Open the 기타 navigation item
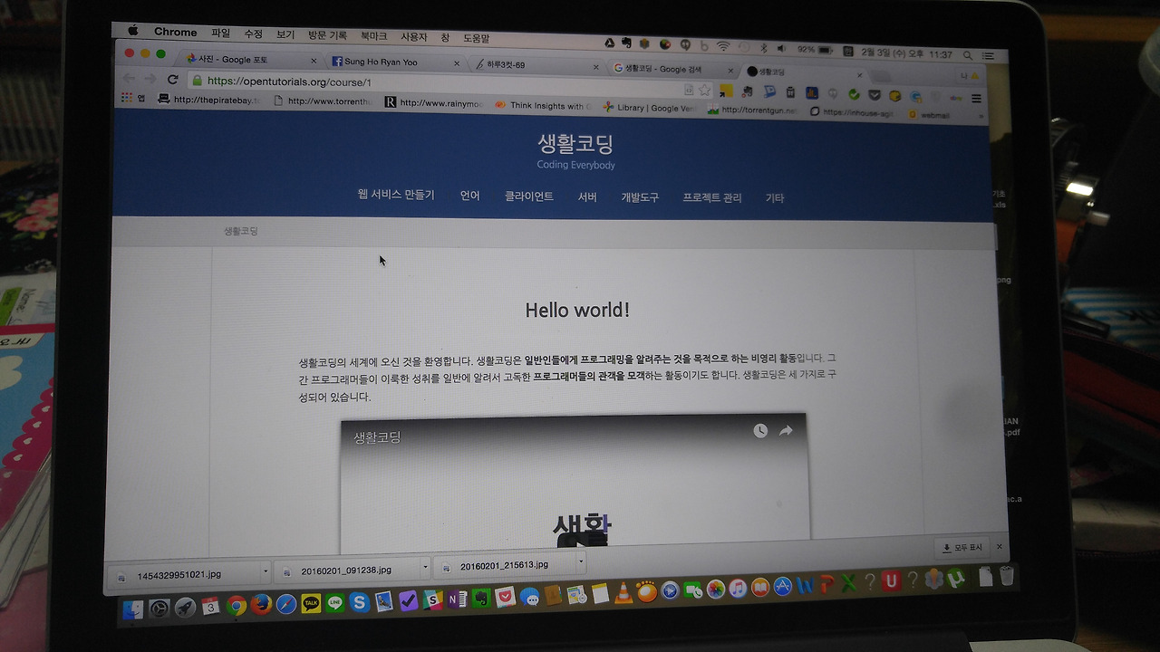Image resolution: width=1160 pixels, height=652 pixels. pos(775,197)
